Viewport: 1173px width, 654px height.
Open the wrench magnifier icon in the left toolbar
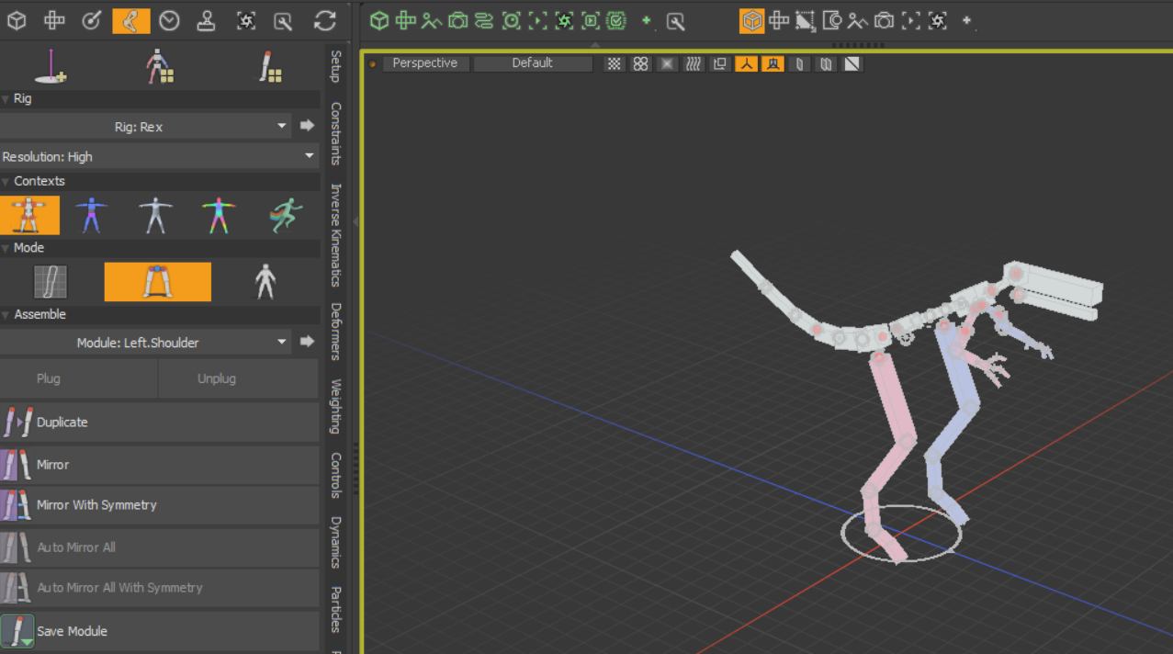pyautogui.click(x=283, y=20)
